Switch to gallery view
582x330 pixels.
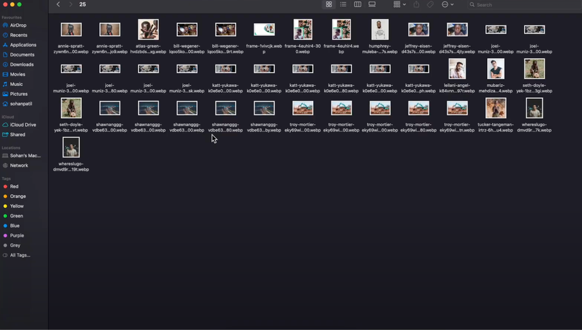(372, 4)
